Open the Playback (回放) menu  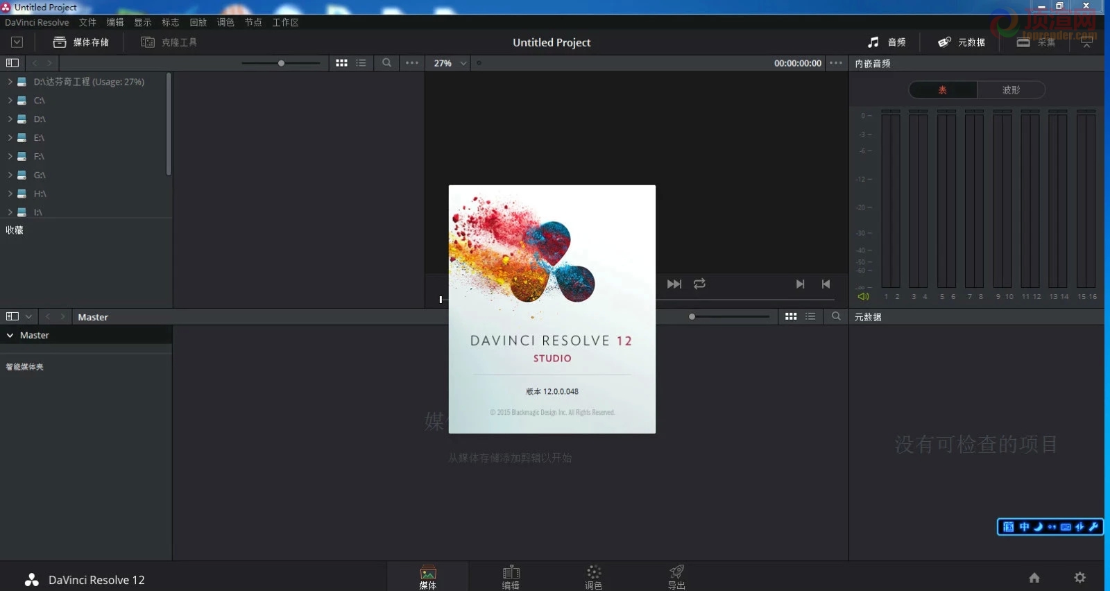198,22
